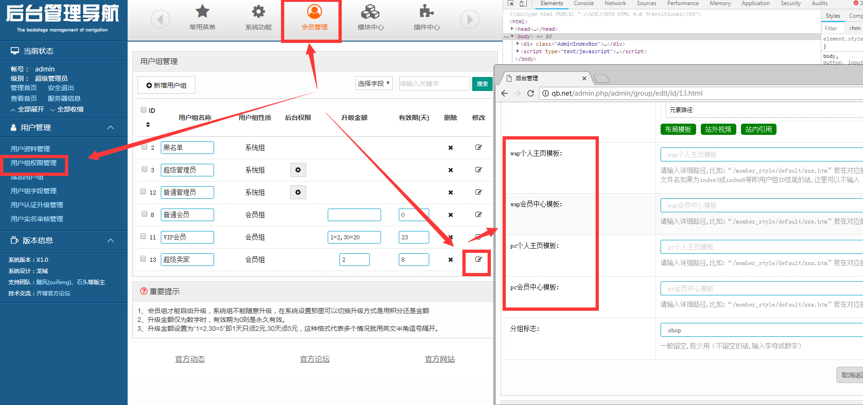Screen dimensions: 863x405
Task: Click the 模块中心 cubes icon
Action: coord(370,12)
